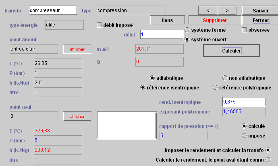Select référence polytropique radio button
This screenshot has height=166, width=278.
click(215, 87)
